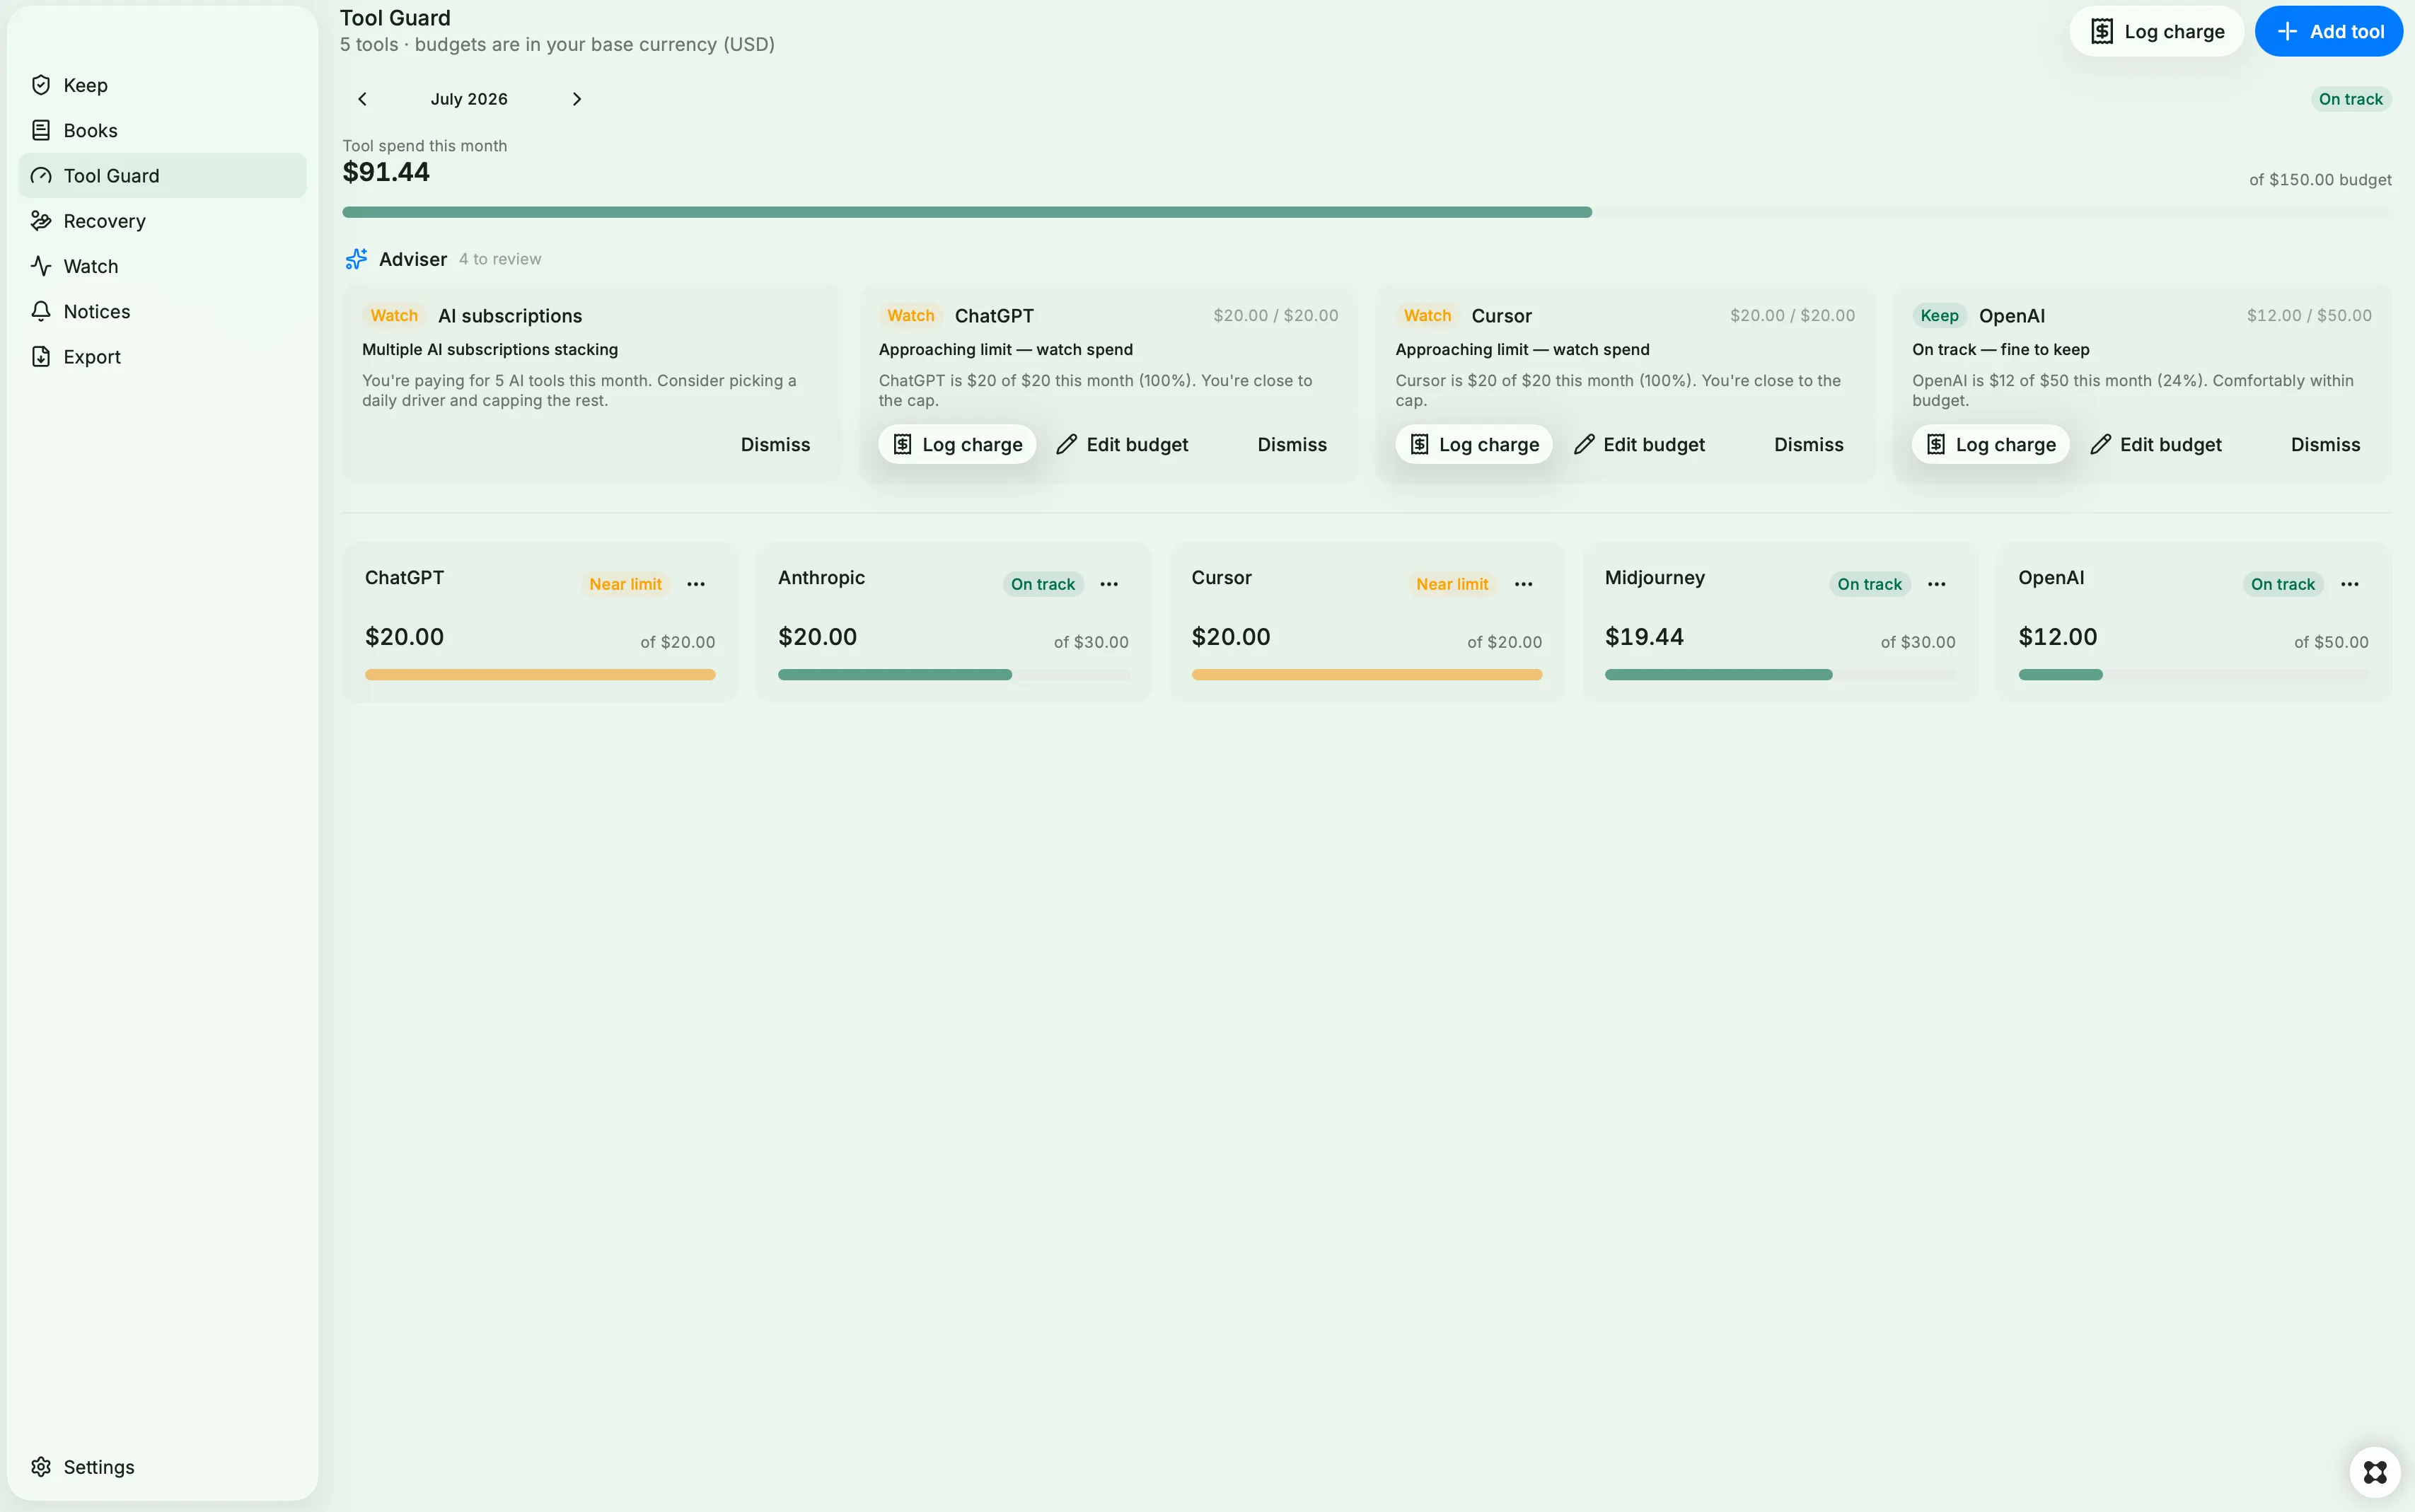Open the ChatGPT card more options menu
The height and width of the screenshot is (1512, 2415).
[x=696, y=584]
